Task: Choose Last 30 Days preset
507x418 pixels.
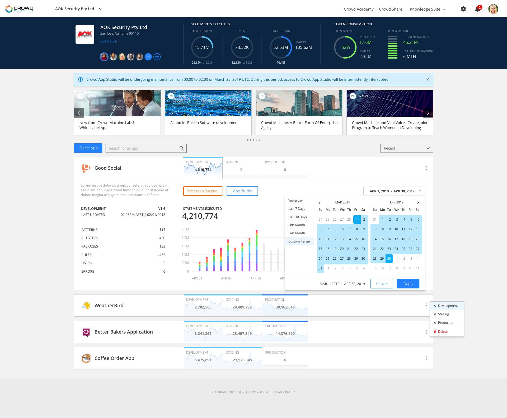Action: point(299,217)
